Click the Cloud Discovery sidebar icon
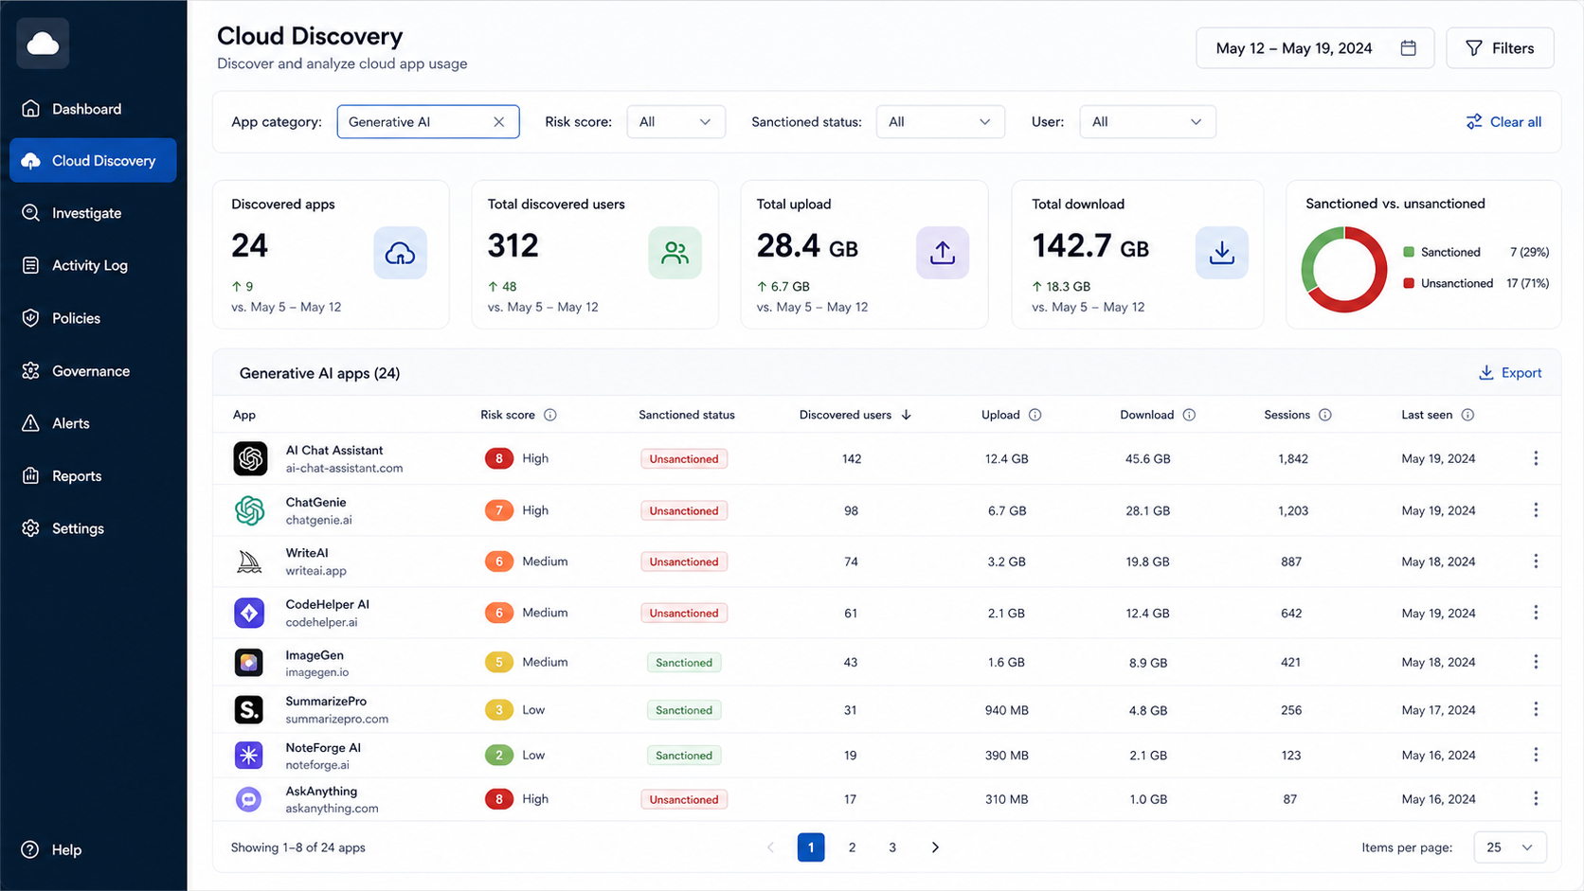The width and height of the screenshot is (1584, 891). pyautogui.click(x=30, y=161)
